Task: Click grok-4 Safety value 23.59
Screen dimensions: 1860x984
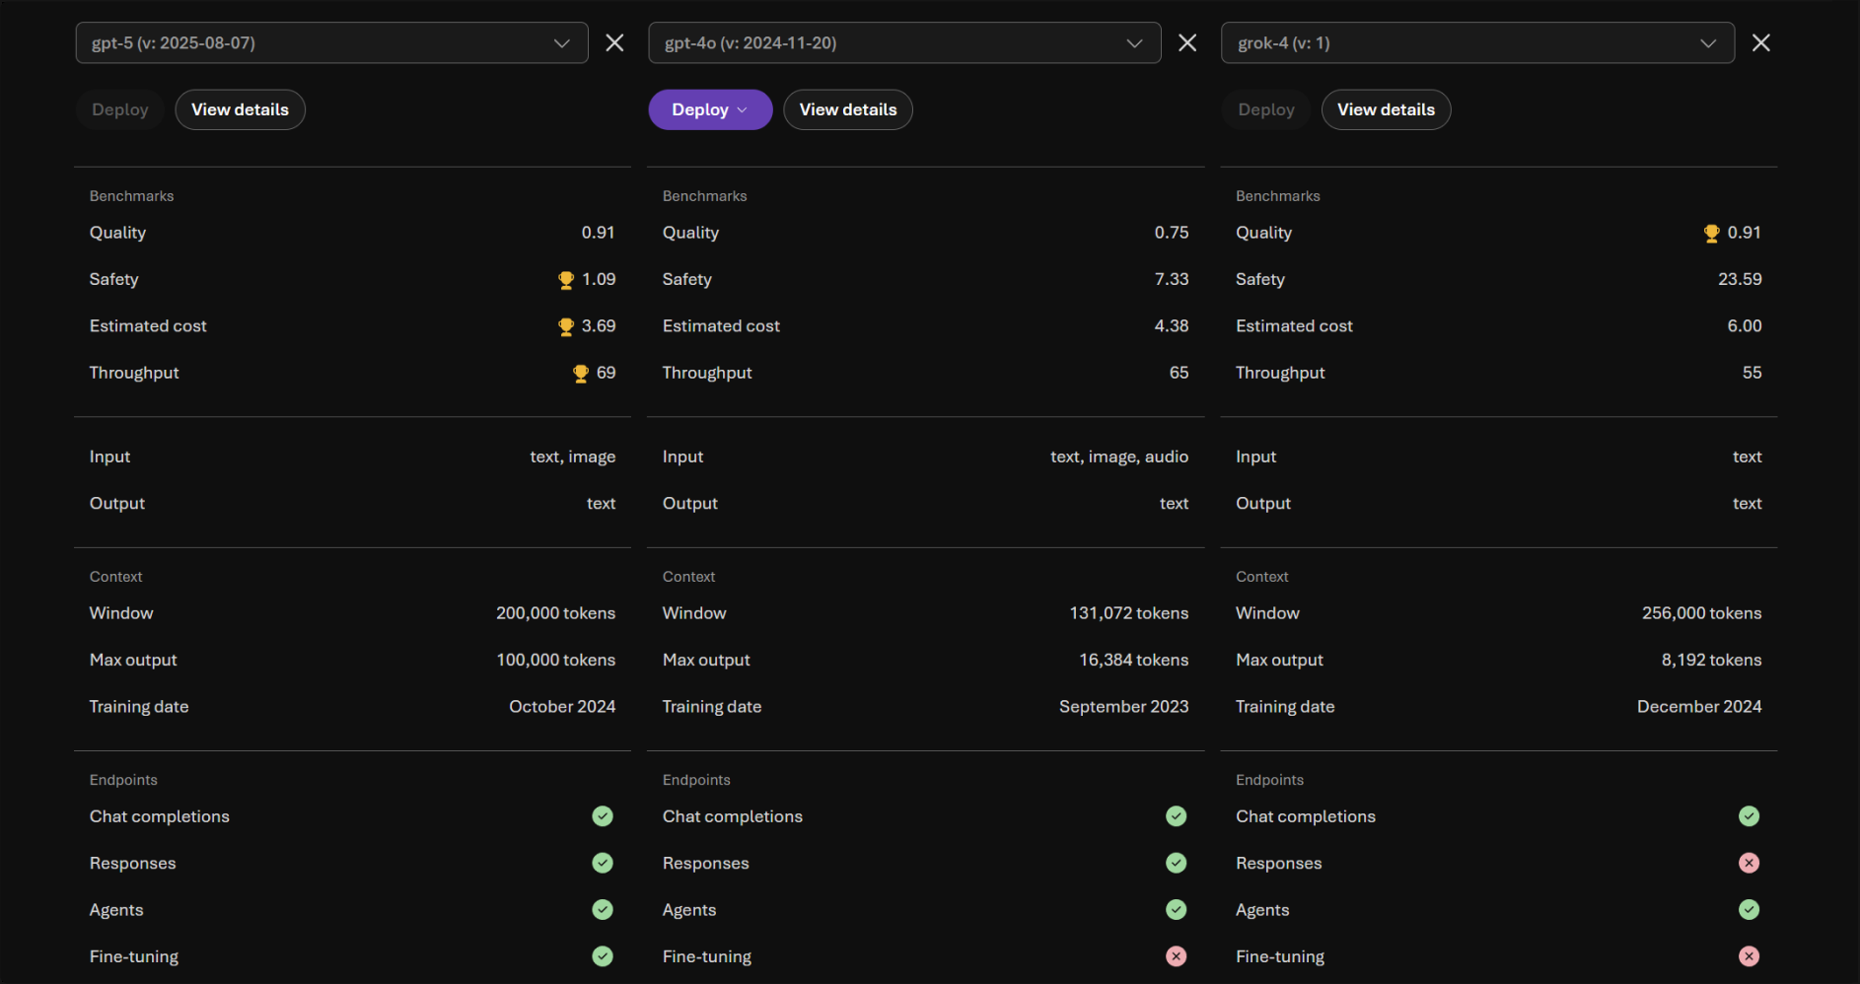Action: coord(1740,279)
